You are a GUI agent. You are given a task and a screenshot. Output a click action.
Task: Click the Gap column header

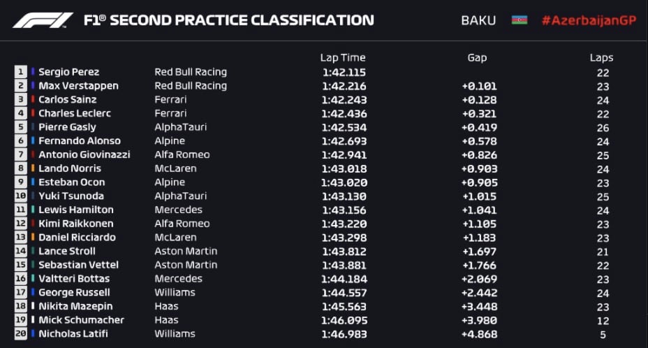pyautogui.click(x=477, y=58)
